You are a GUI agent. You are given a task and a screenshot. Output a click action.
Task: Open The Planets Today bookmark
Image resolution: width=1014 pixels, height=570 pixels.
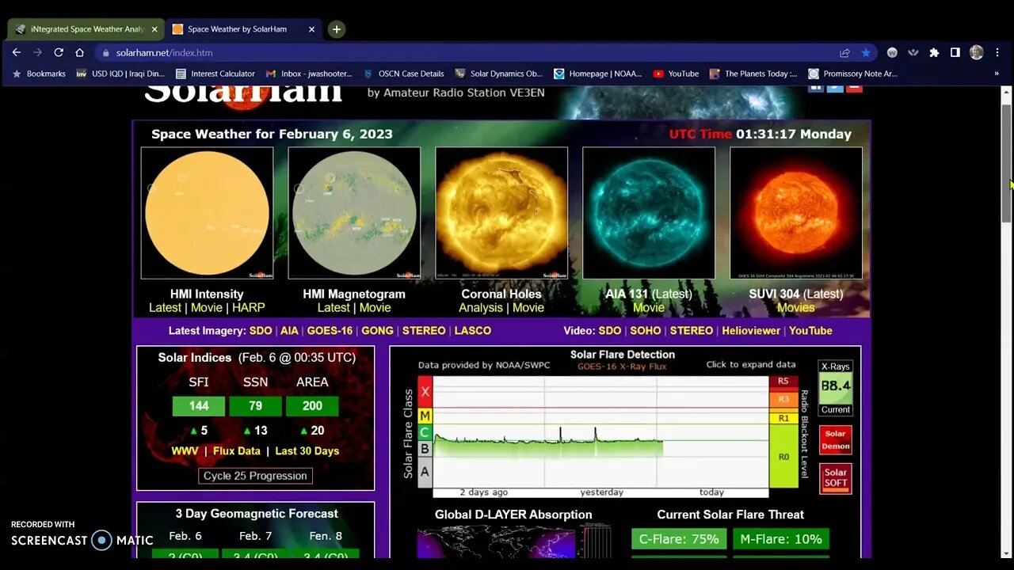pos(754,74)
